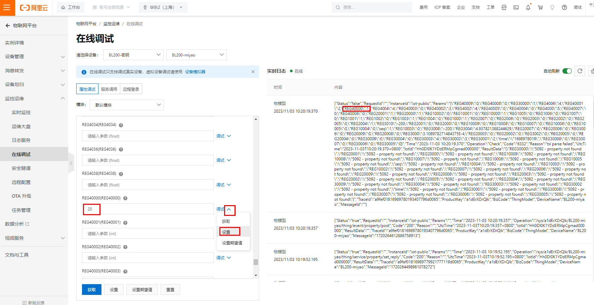Click the help icon next to REG4038
This screenshot has height=305, width=594.
tap(121, 174)
